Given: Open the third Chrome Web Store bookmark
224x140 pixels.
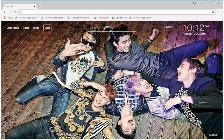Looking at the screenshot, I should (79, 18).
